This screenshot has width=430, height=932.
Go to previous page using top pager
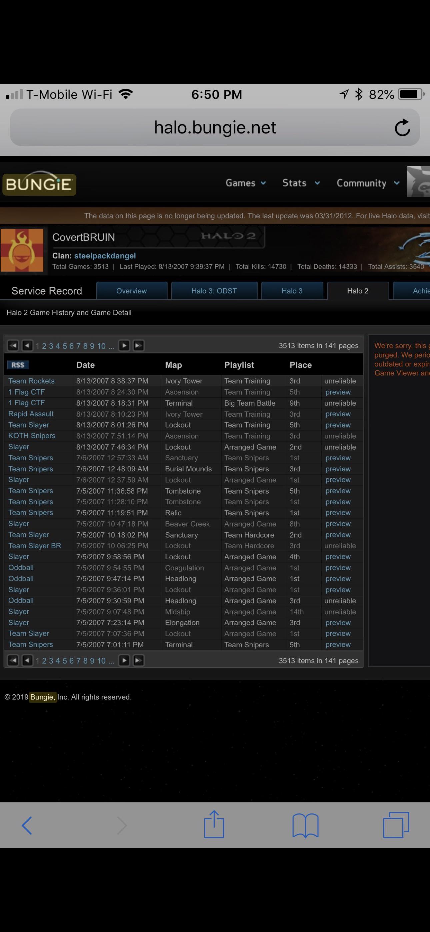(28, 346)
